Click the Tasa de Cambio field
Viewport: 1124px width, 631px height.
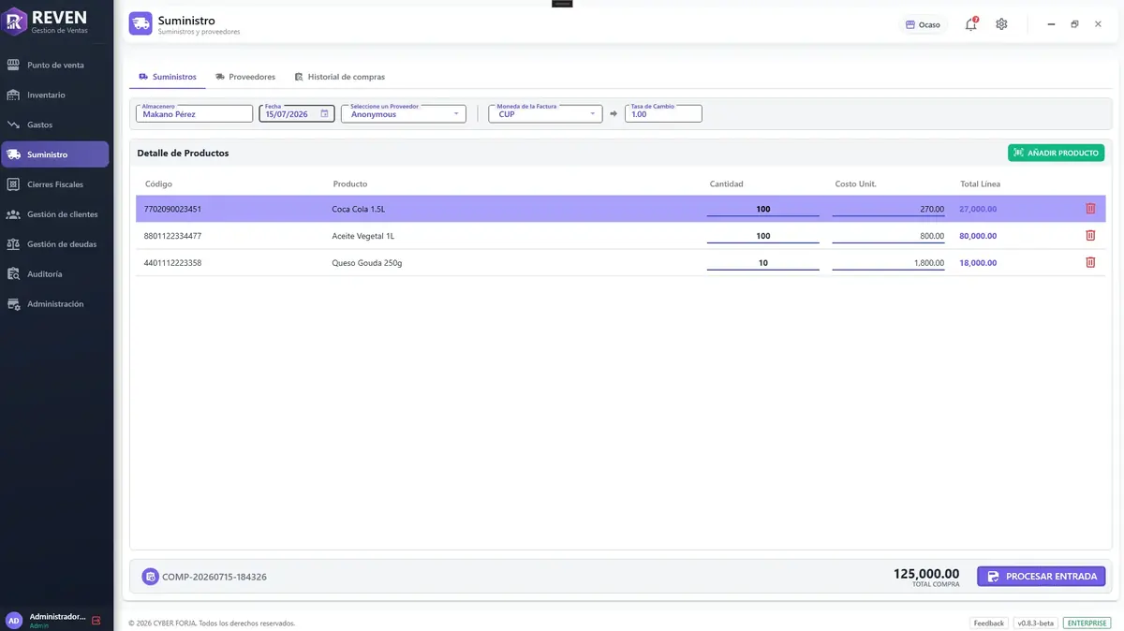pos(663,113)
